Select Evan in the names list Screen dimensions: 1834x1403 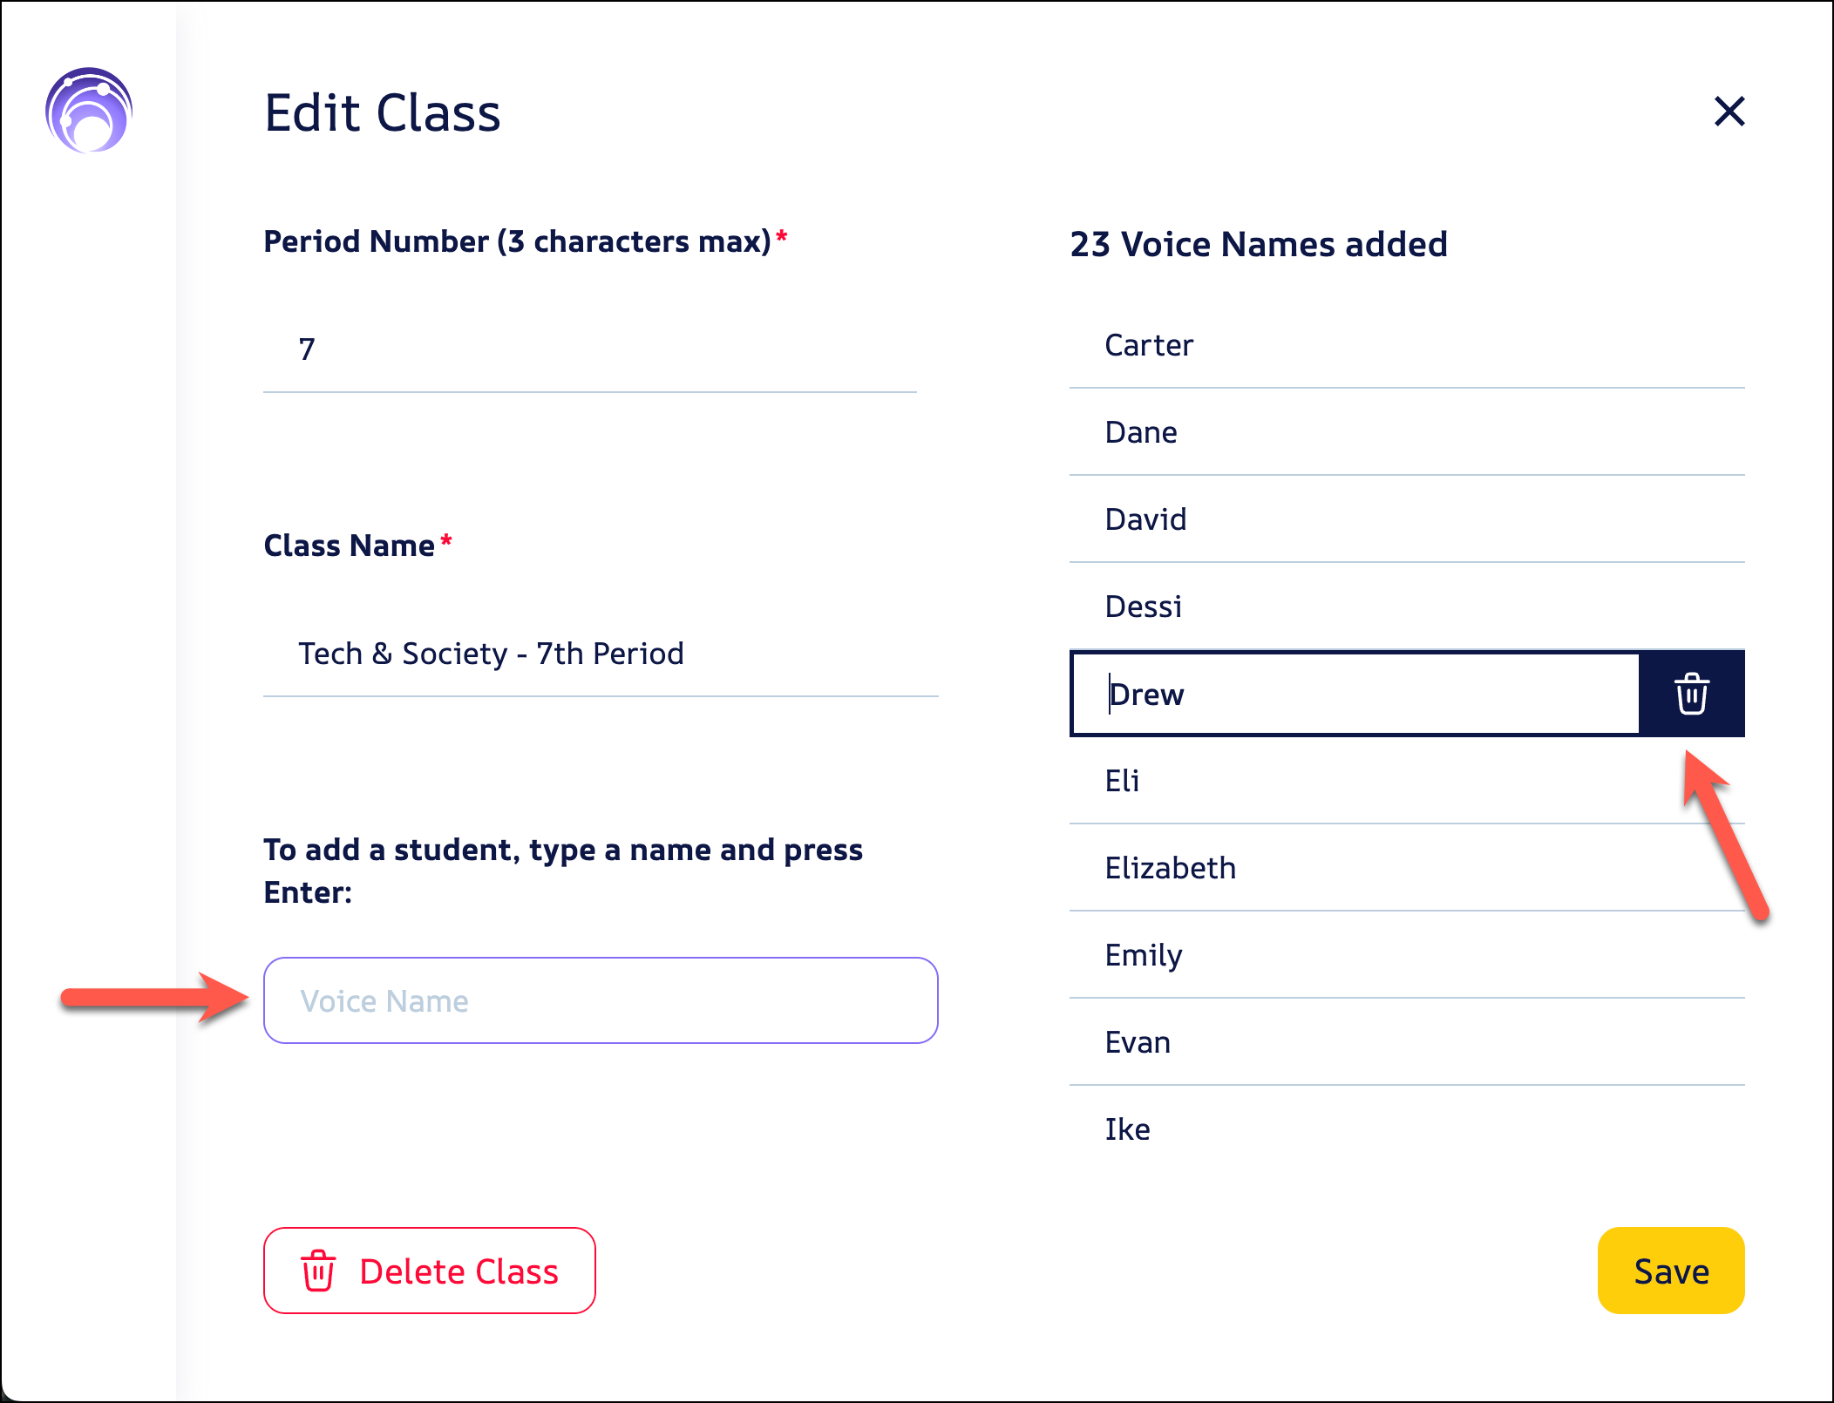(x=1138, y=1042)
